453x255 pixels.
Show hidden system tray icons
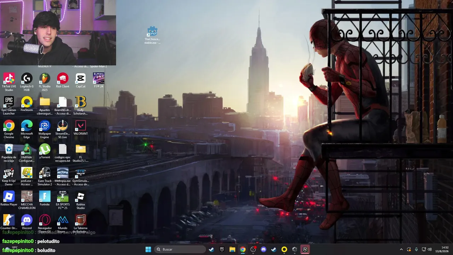401,249
